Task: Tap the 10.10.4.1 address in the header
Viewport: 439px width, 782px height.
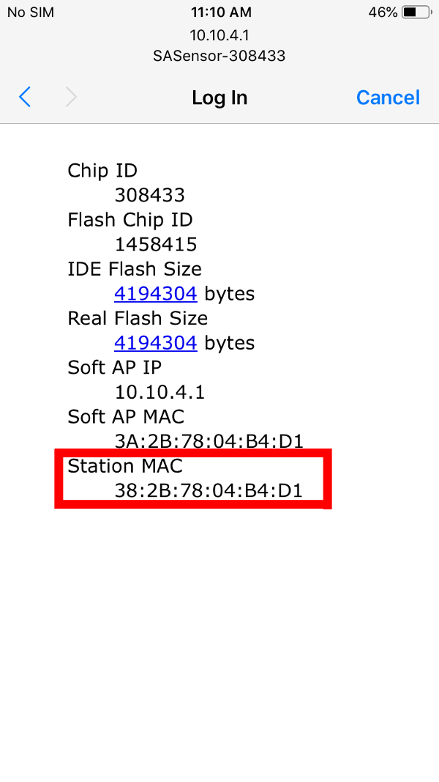Action: (219, 34)
